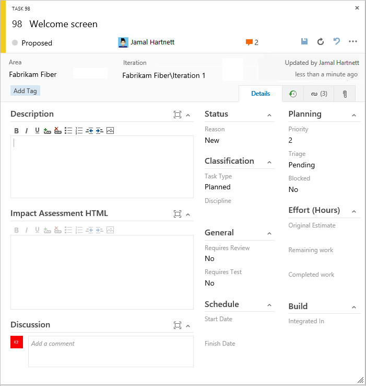
Task: Insert numbered list in the Description toolbar
Action: point(79,131)
